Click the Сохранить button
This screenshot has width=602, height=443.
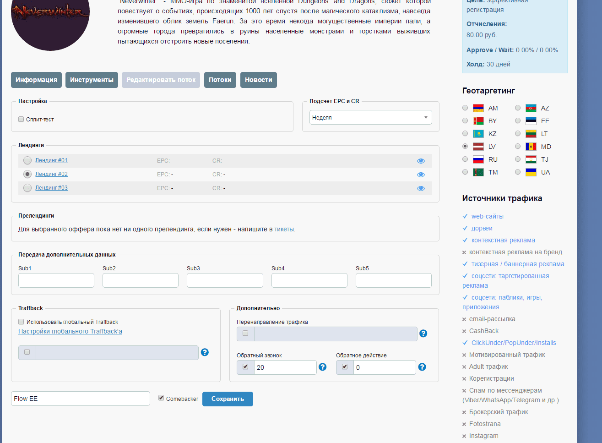[x=228, y=399]
